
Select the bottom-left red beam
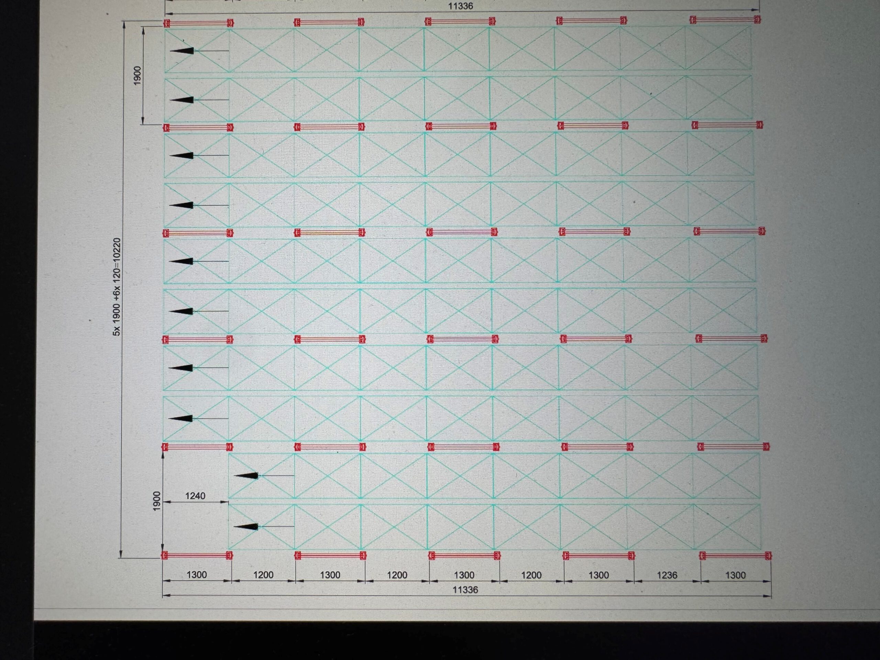point(197,555)
